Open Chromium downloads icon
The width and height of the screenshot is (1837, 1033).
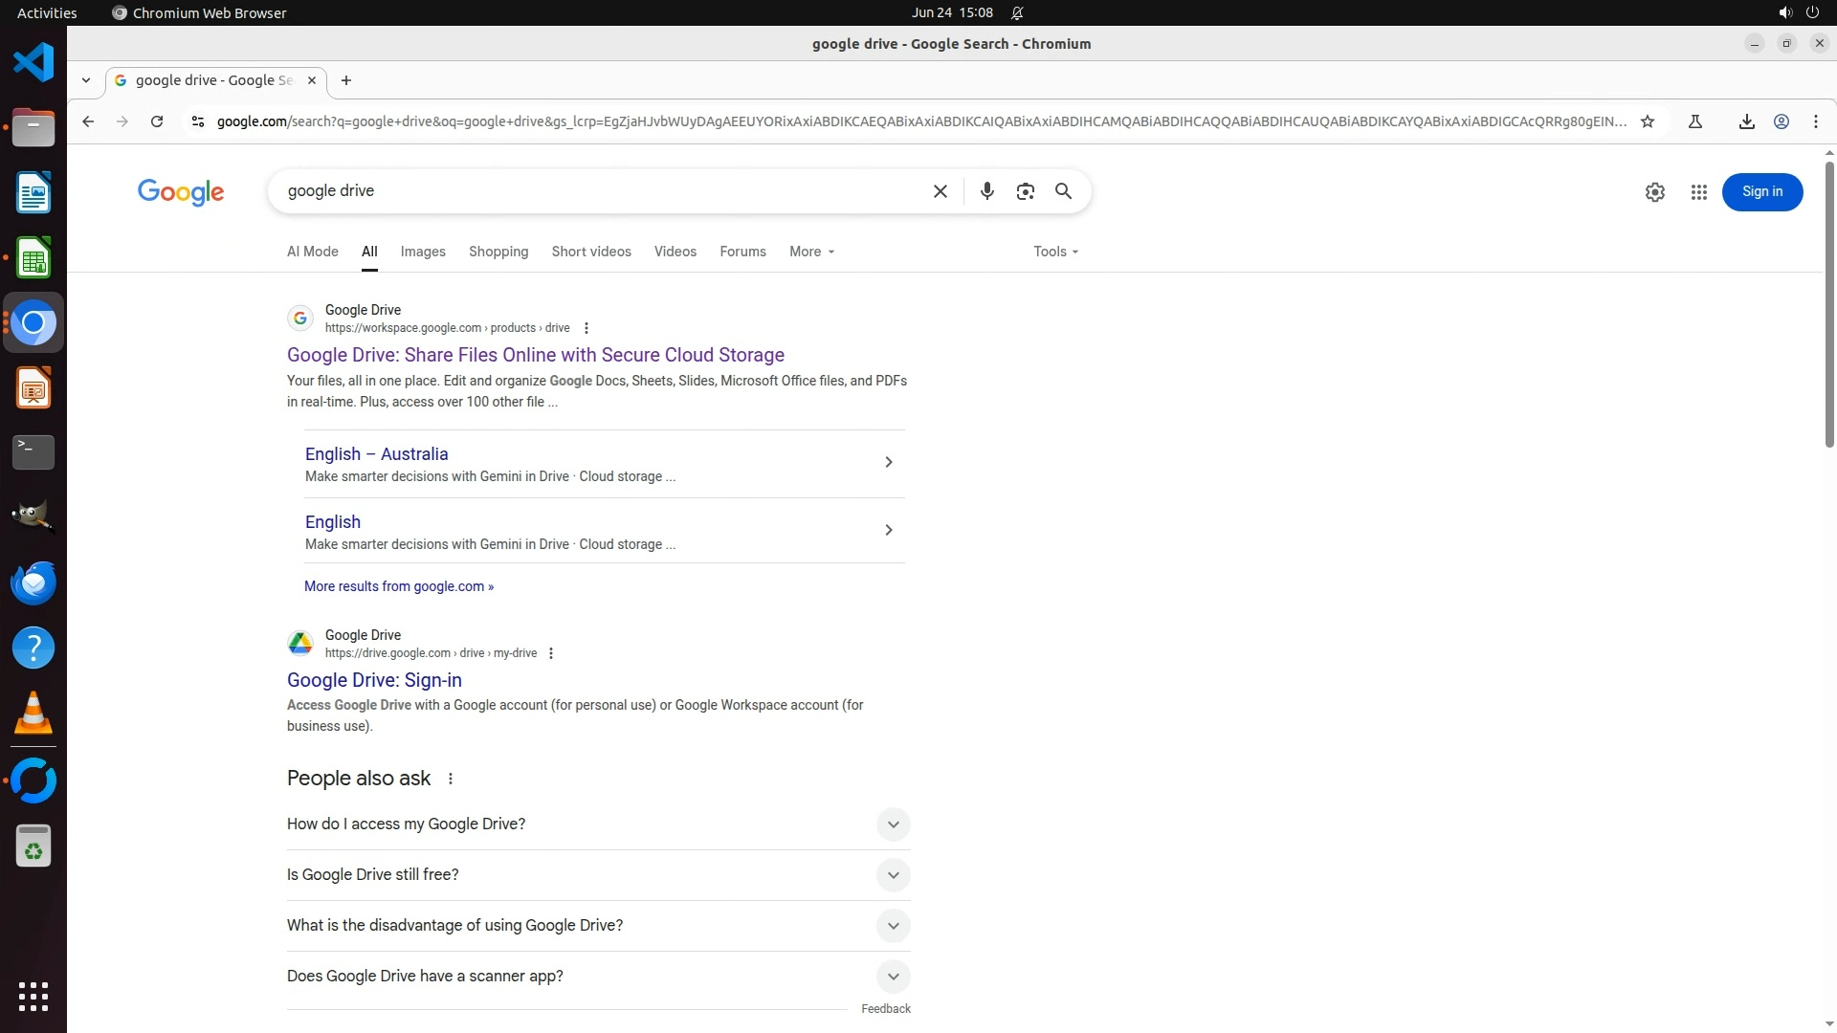[x=1746, y=121]
